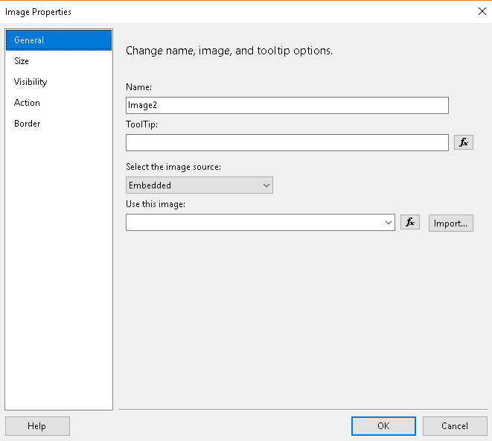Open the expression editor for Use this image

pos(409,223)
